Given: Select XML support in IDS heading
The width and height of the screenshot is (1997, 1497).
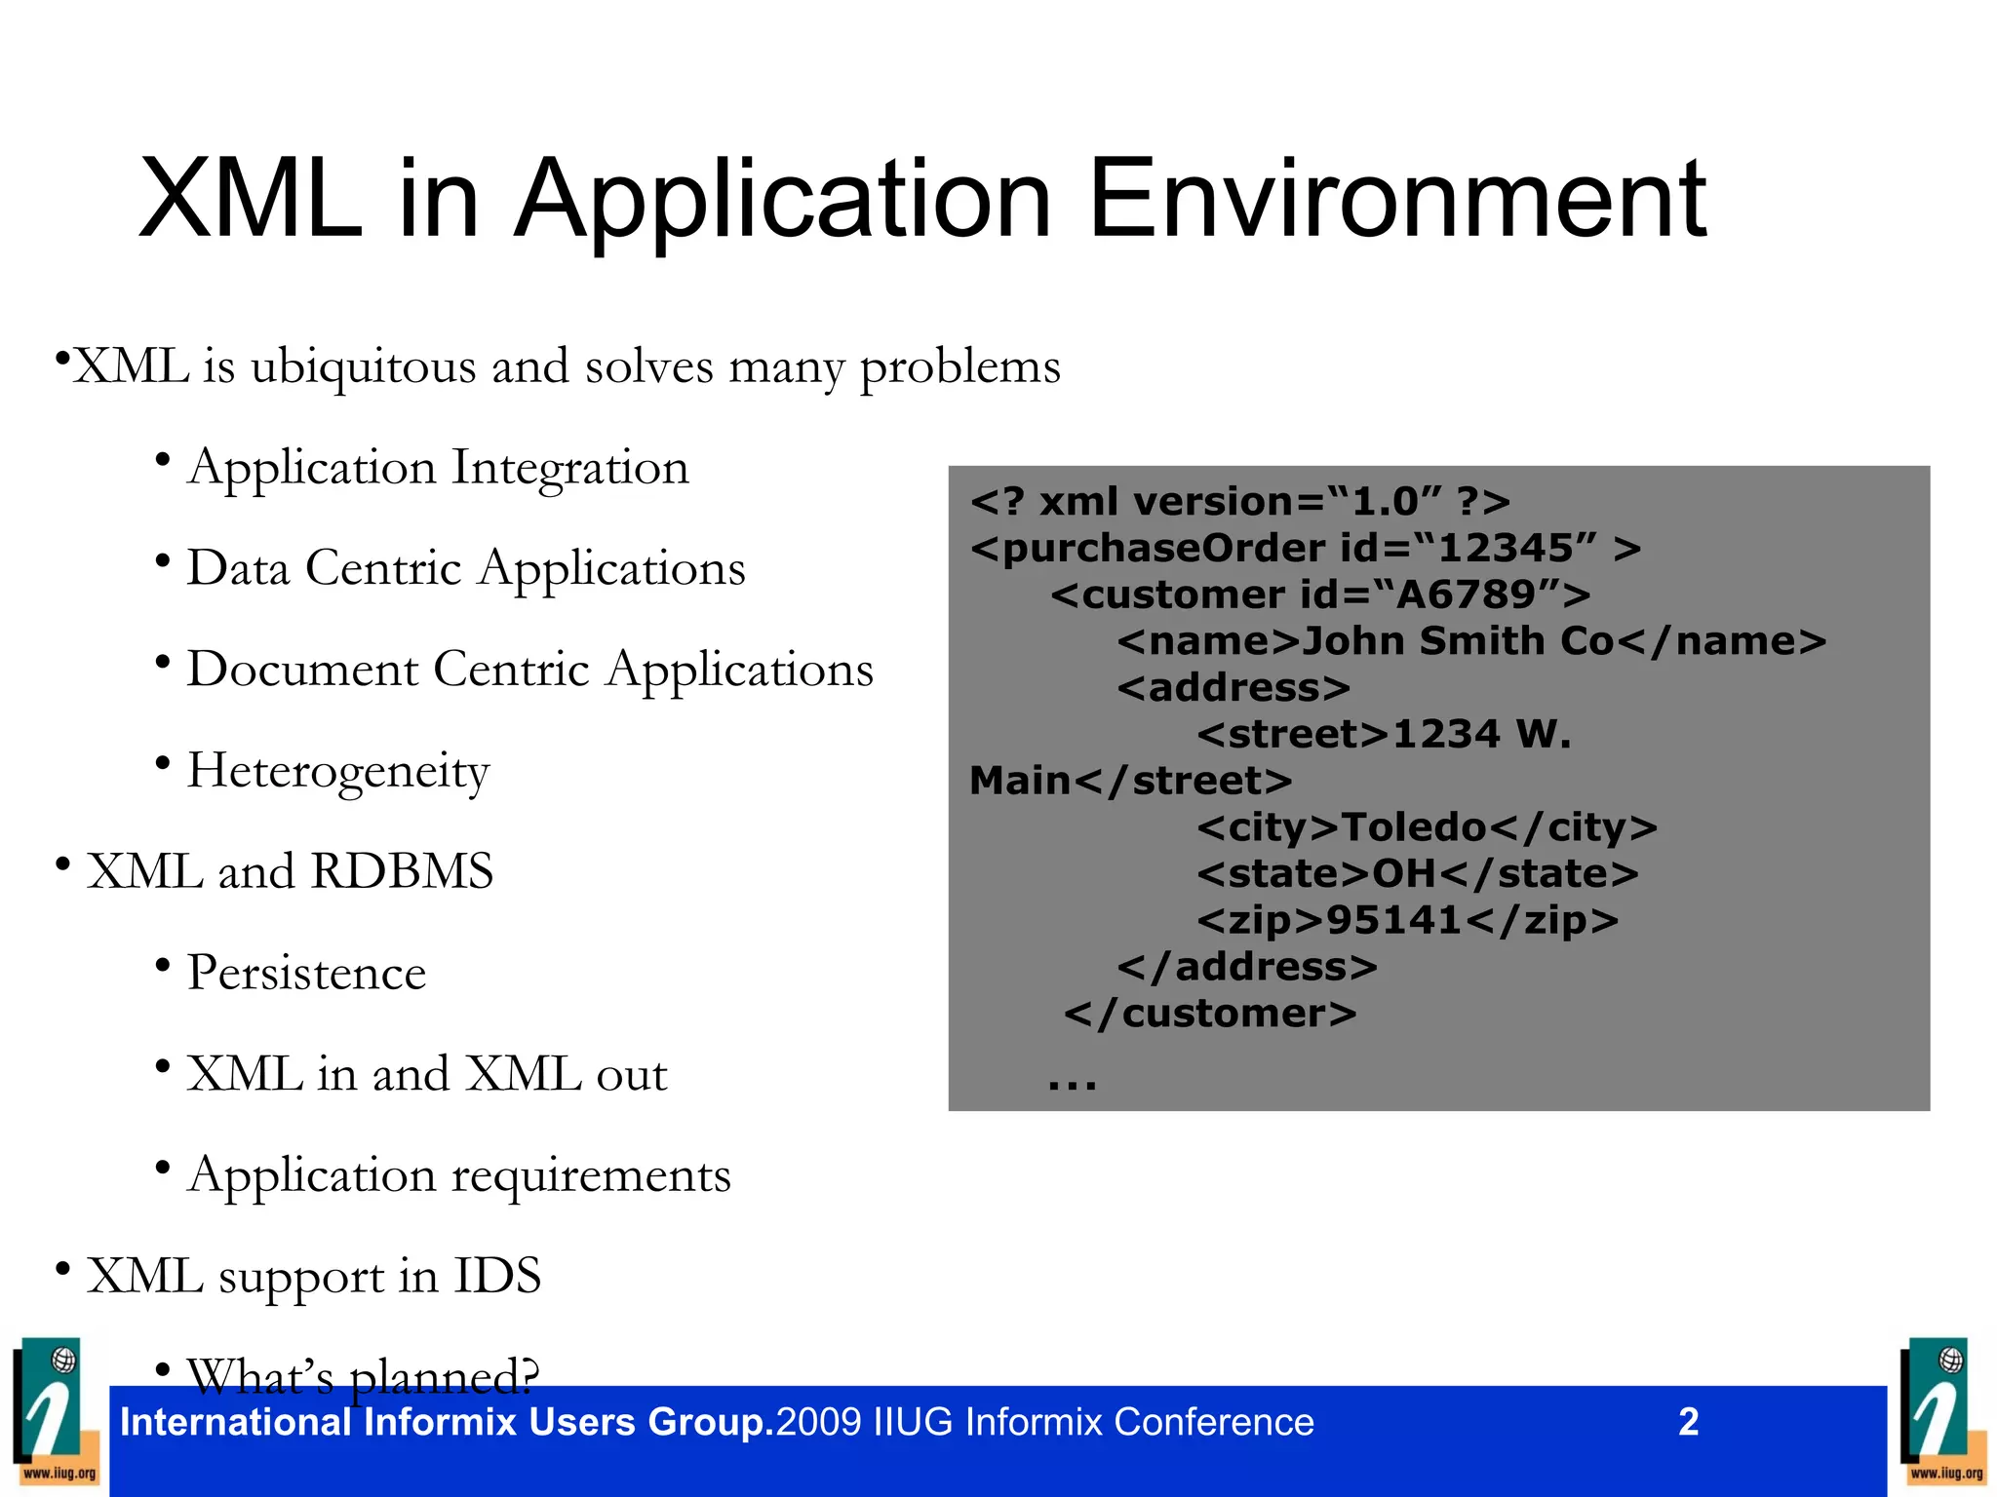Looking at the screenshot, I should tap(313, 1277).
